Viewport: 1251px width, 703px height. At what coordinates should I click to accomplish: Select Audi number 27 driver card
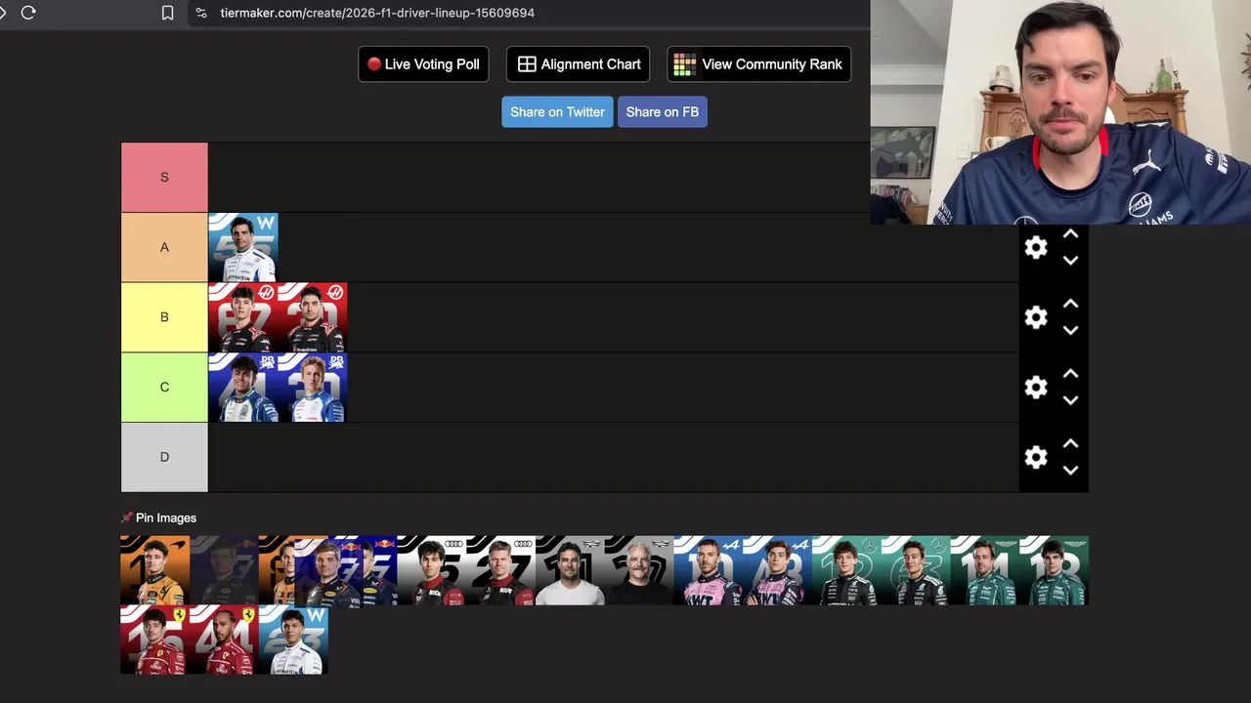point(500,570)
